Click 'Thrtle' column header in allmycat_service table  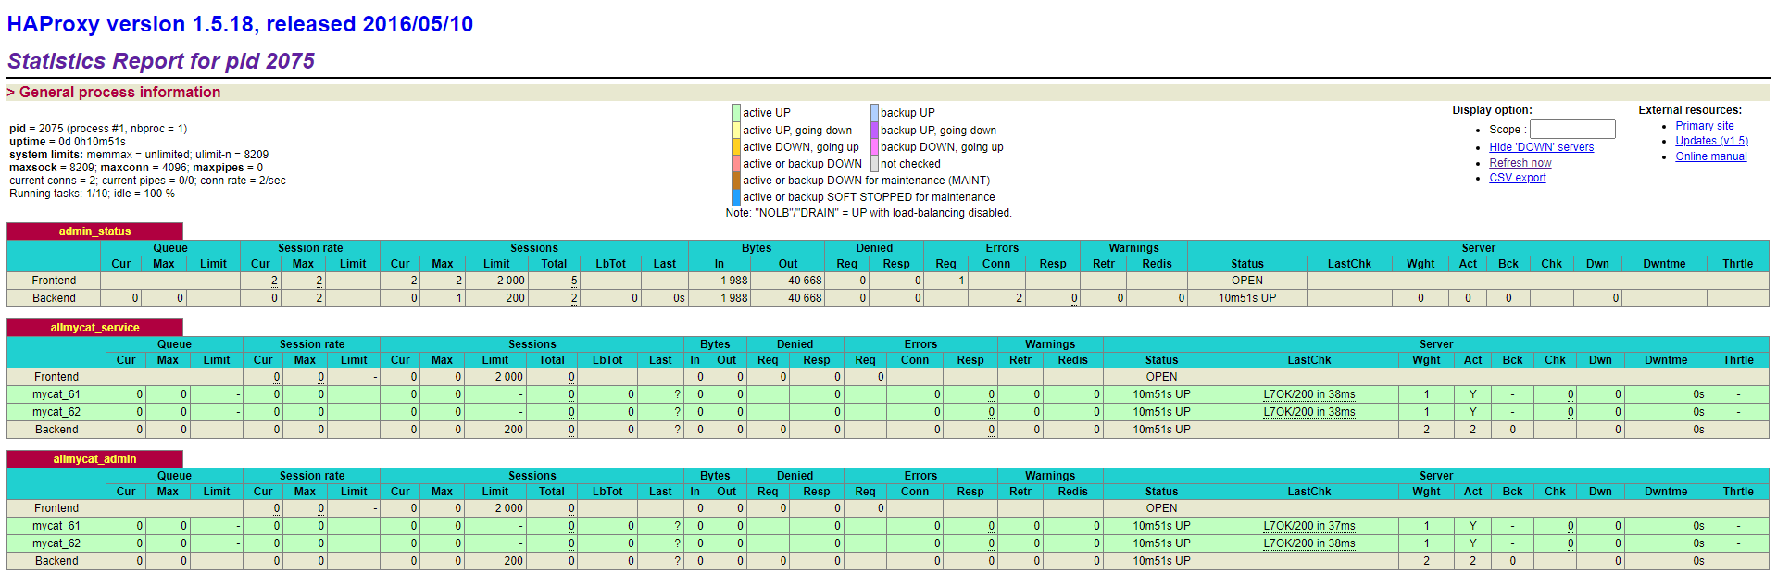(x=1738, y=360)
